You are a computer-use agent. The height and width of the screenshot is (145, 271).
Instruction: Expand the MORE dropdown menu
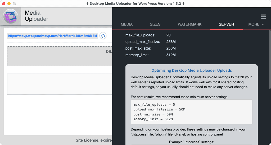[256, 24]
